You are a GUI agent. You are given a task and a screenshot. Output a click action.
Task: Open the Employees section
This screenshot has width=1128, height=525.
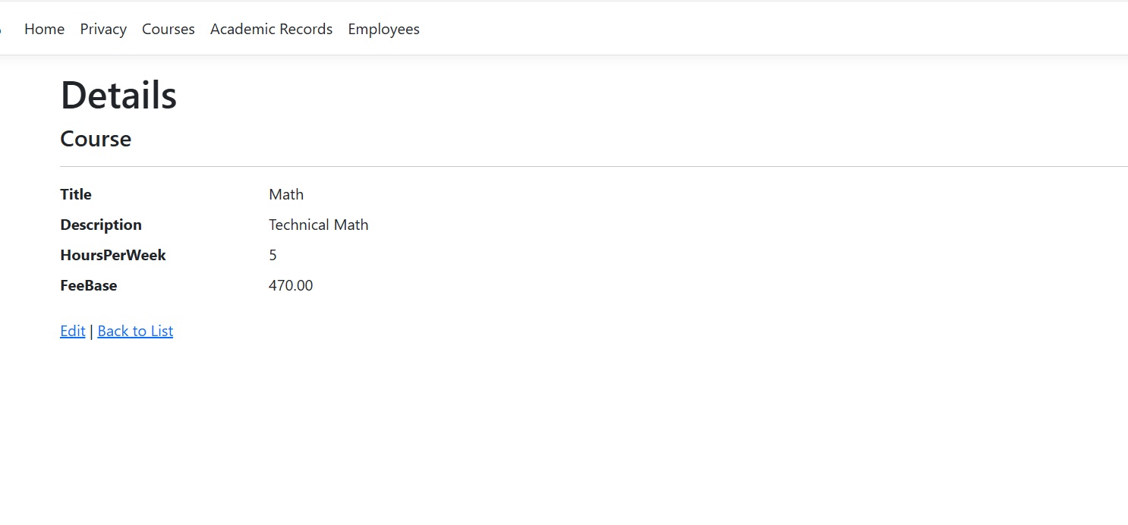pos(383,29)
